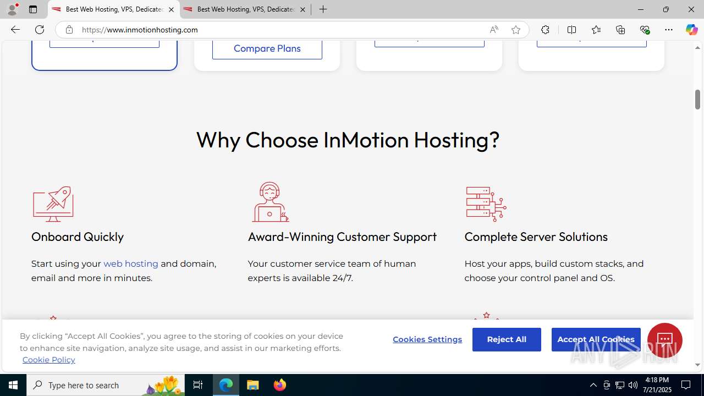Open the Windows Start menu
Screen dimensions: 704x396
(13, 385)
